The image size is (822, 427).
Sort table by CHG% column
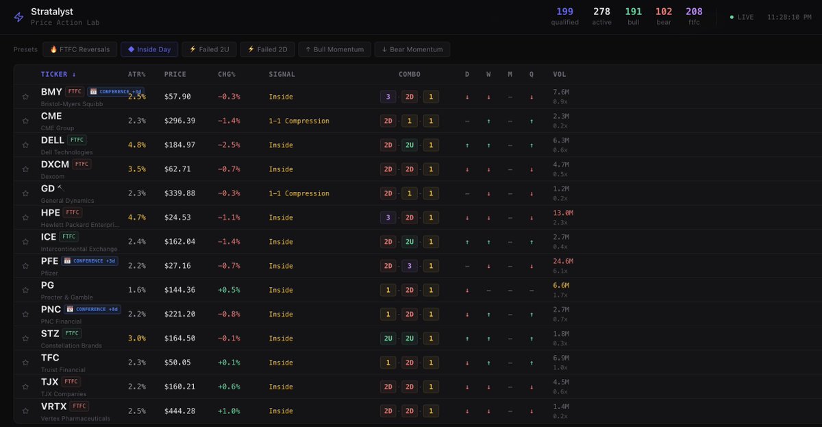coord(227,74)
